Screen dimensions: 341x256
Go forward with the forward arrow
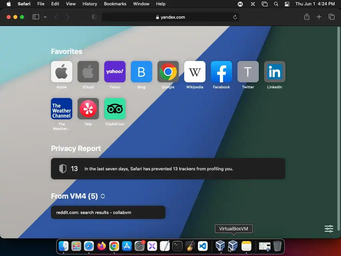[68, 17]
